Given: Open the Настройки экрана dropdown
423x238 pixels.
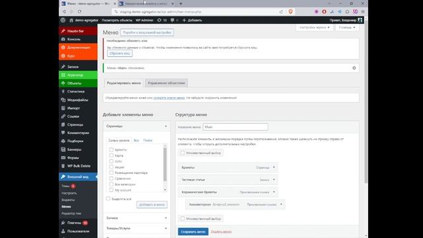Looking at the screenshot, I should (x=315, y=28).
